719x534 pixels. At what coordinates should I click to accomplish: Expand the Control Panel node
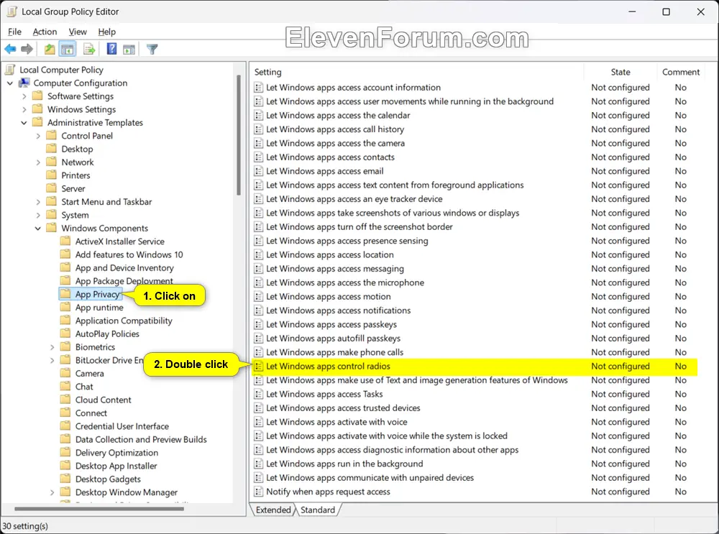point(38,136)
